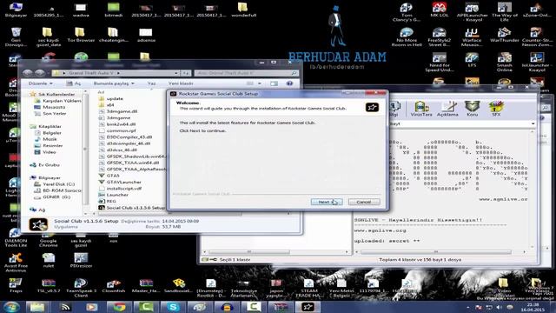Open Google Chrome from taskbar
The image size is (556, 313).
[119, 307]
